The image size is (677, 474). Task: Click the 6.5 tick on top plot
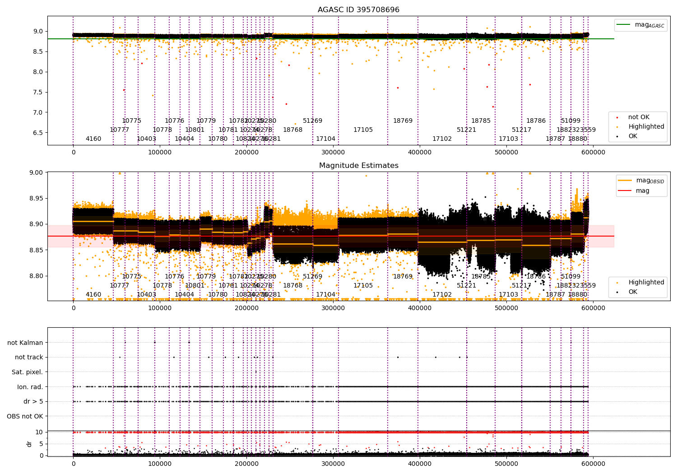[x=38, y=133]
